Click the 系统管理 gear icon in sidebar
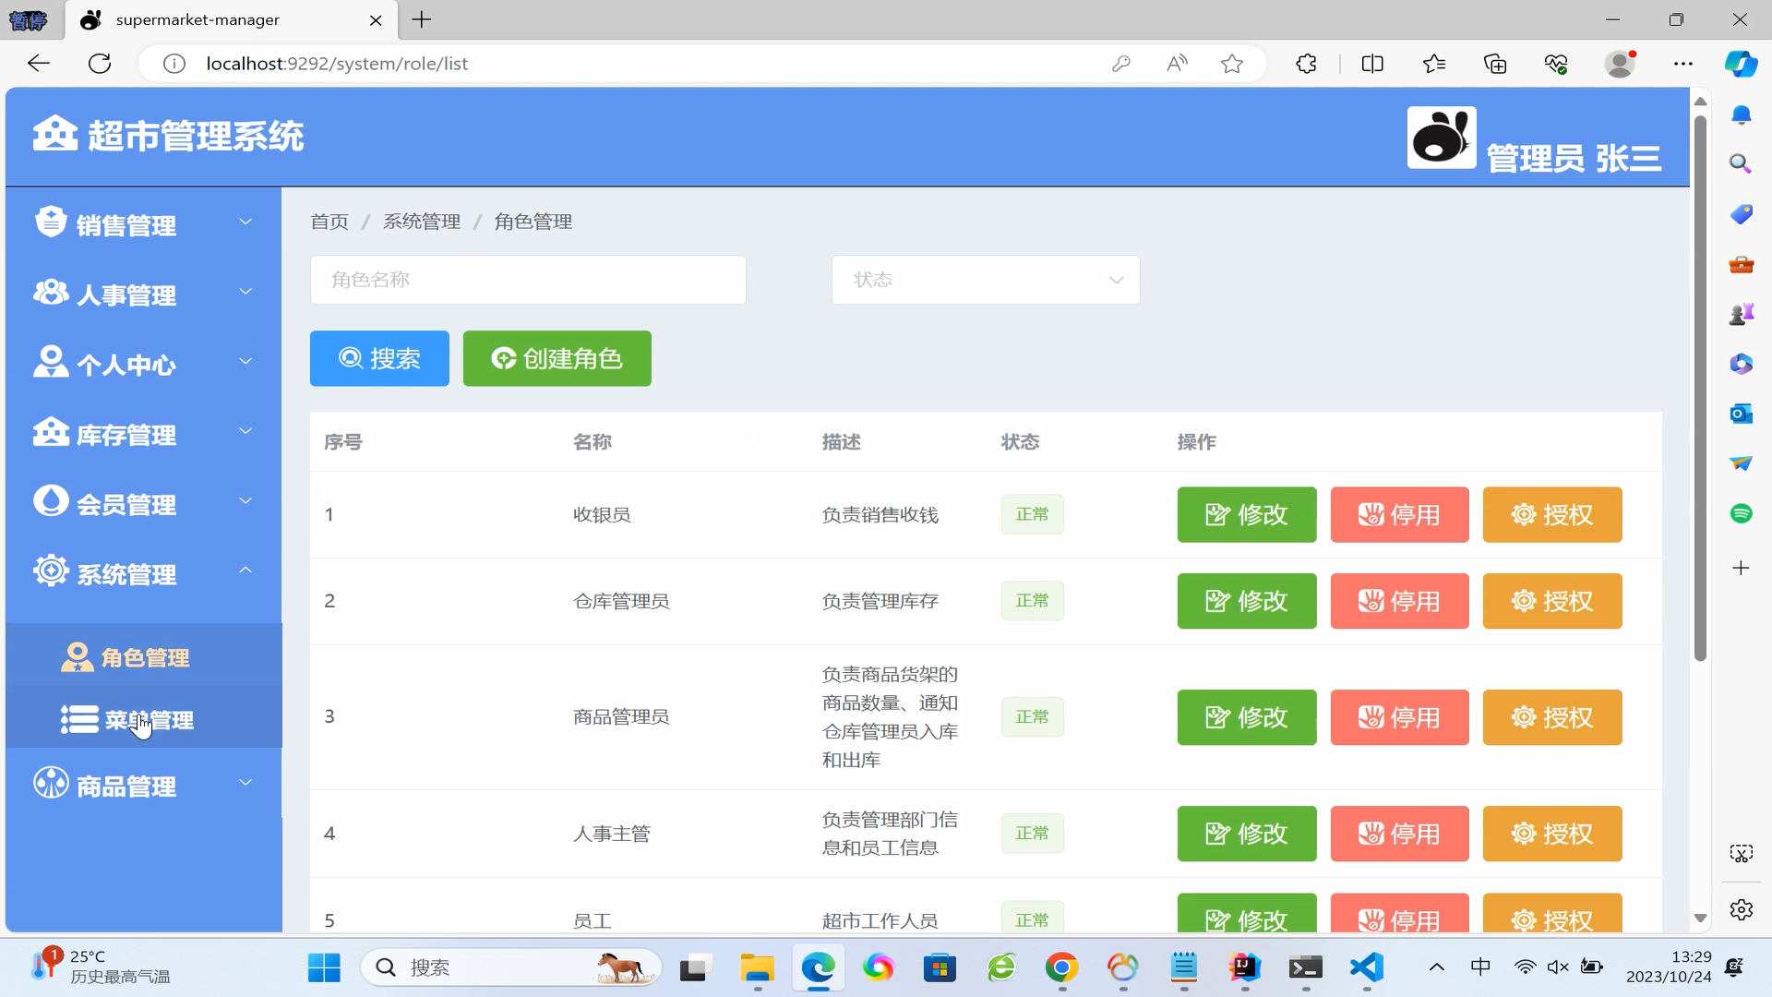 point(51,571)
